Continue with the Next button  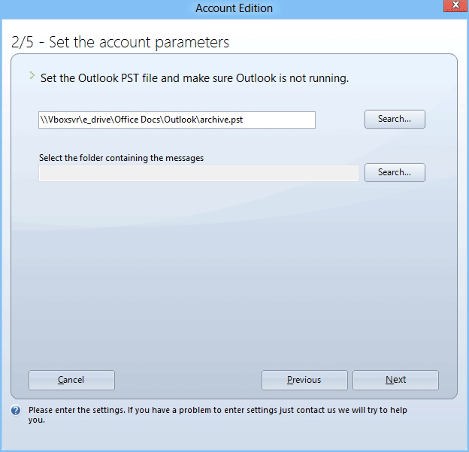click(x=395, y=380)
